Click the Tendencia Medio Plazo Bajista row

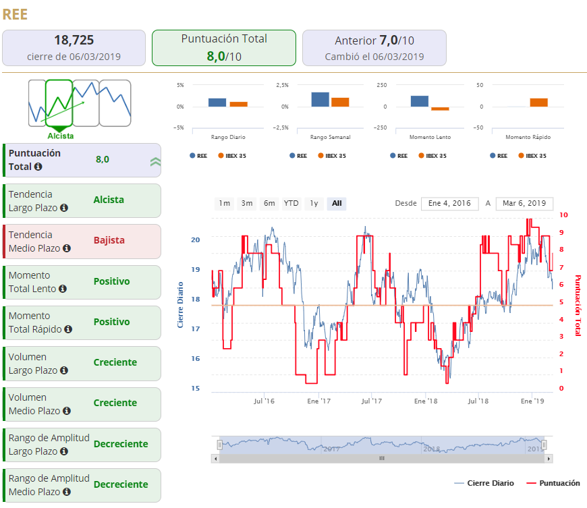click(x=82, y=242)
